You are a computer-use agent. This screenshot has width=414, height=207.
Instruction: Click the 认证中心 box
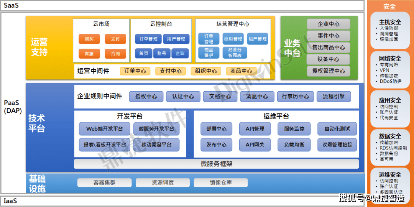pos(183,97)
